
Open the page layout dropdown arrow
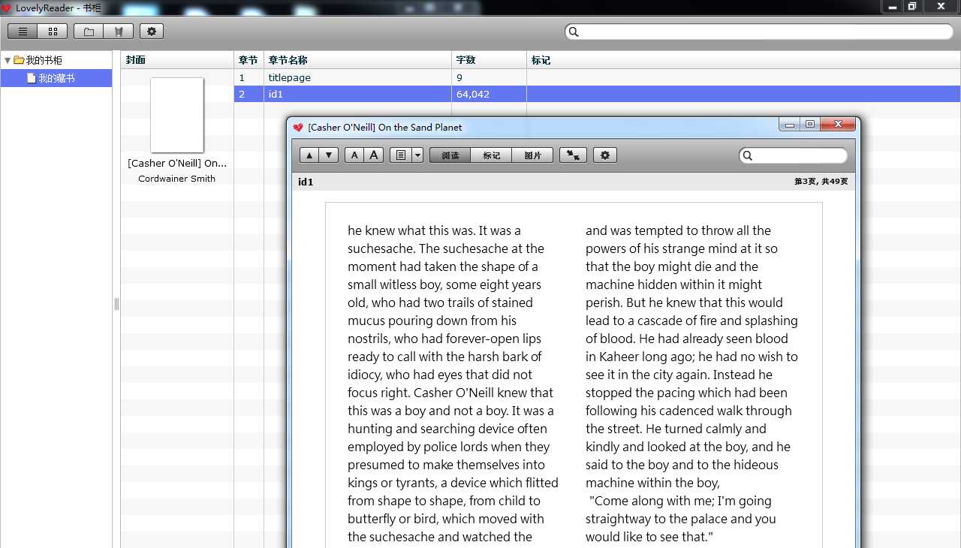click(418, 155)
